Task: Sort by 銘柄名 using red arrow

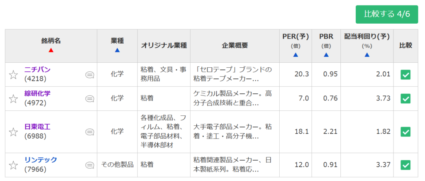Action: coord(51,50)
